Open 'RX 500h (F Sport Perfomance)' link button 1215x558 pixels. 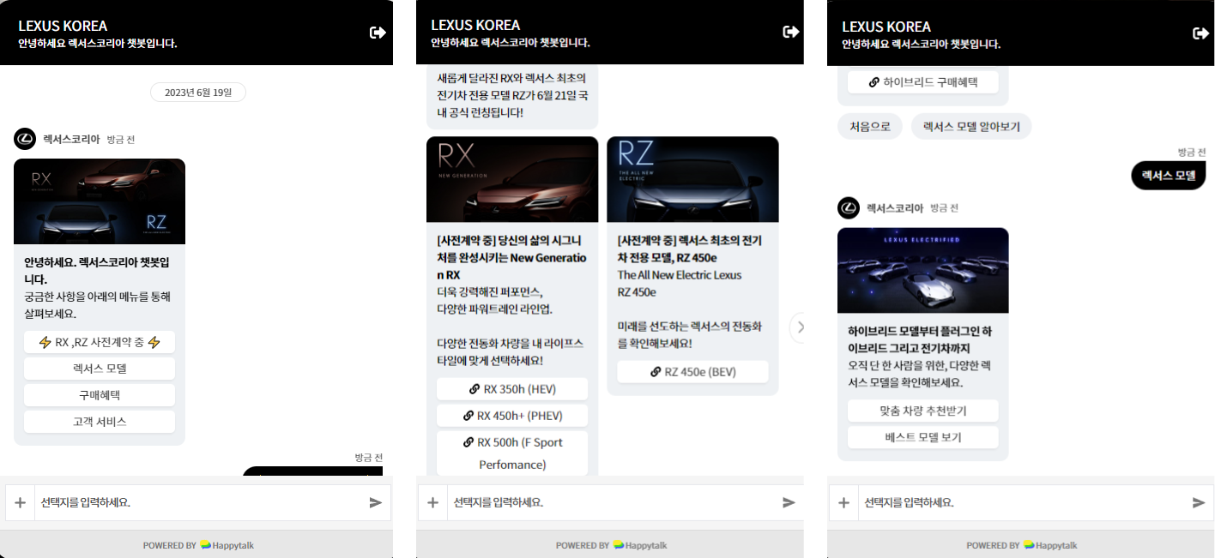(x=512, y=453)
